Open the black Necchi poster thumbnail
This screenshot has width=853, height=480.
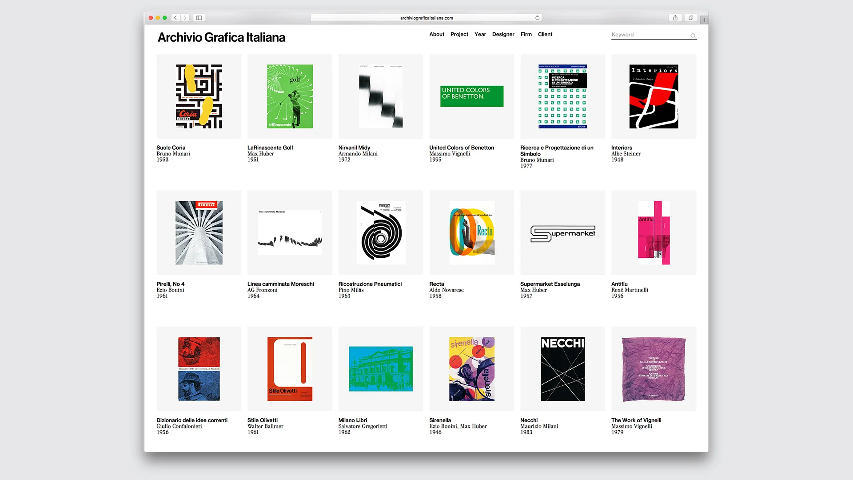tap(563, 369)
